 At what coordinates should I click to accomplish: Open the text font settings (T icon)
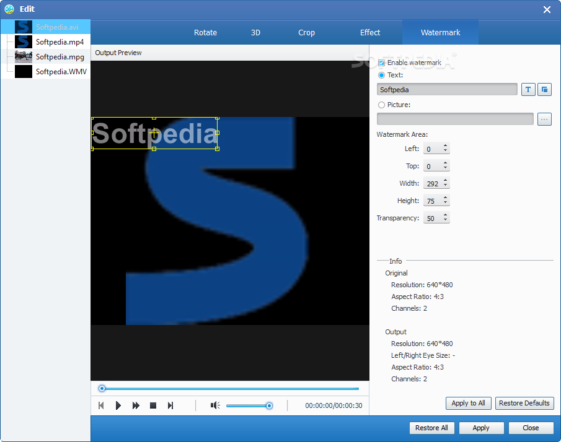pos(528,89)
